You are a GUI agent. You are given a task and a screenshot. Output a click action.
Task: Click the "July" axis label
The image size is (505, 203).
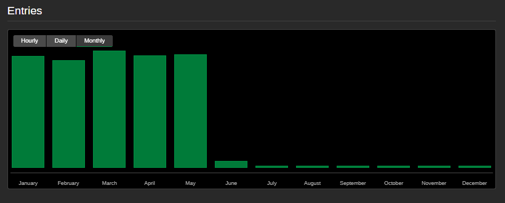click(271, 183)
